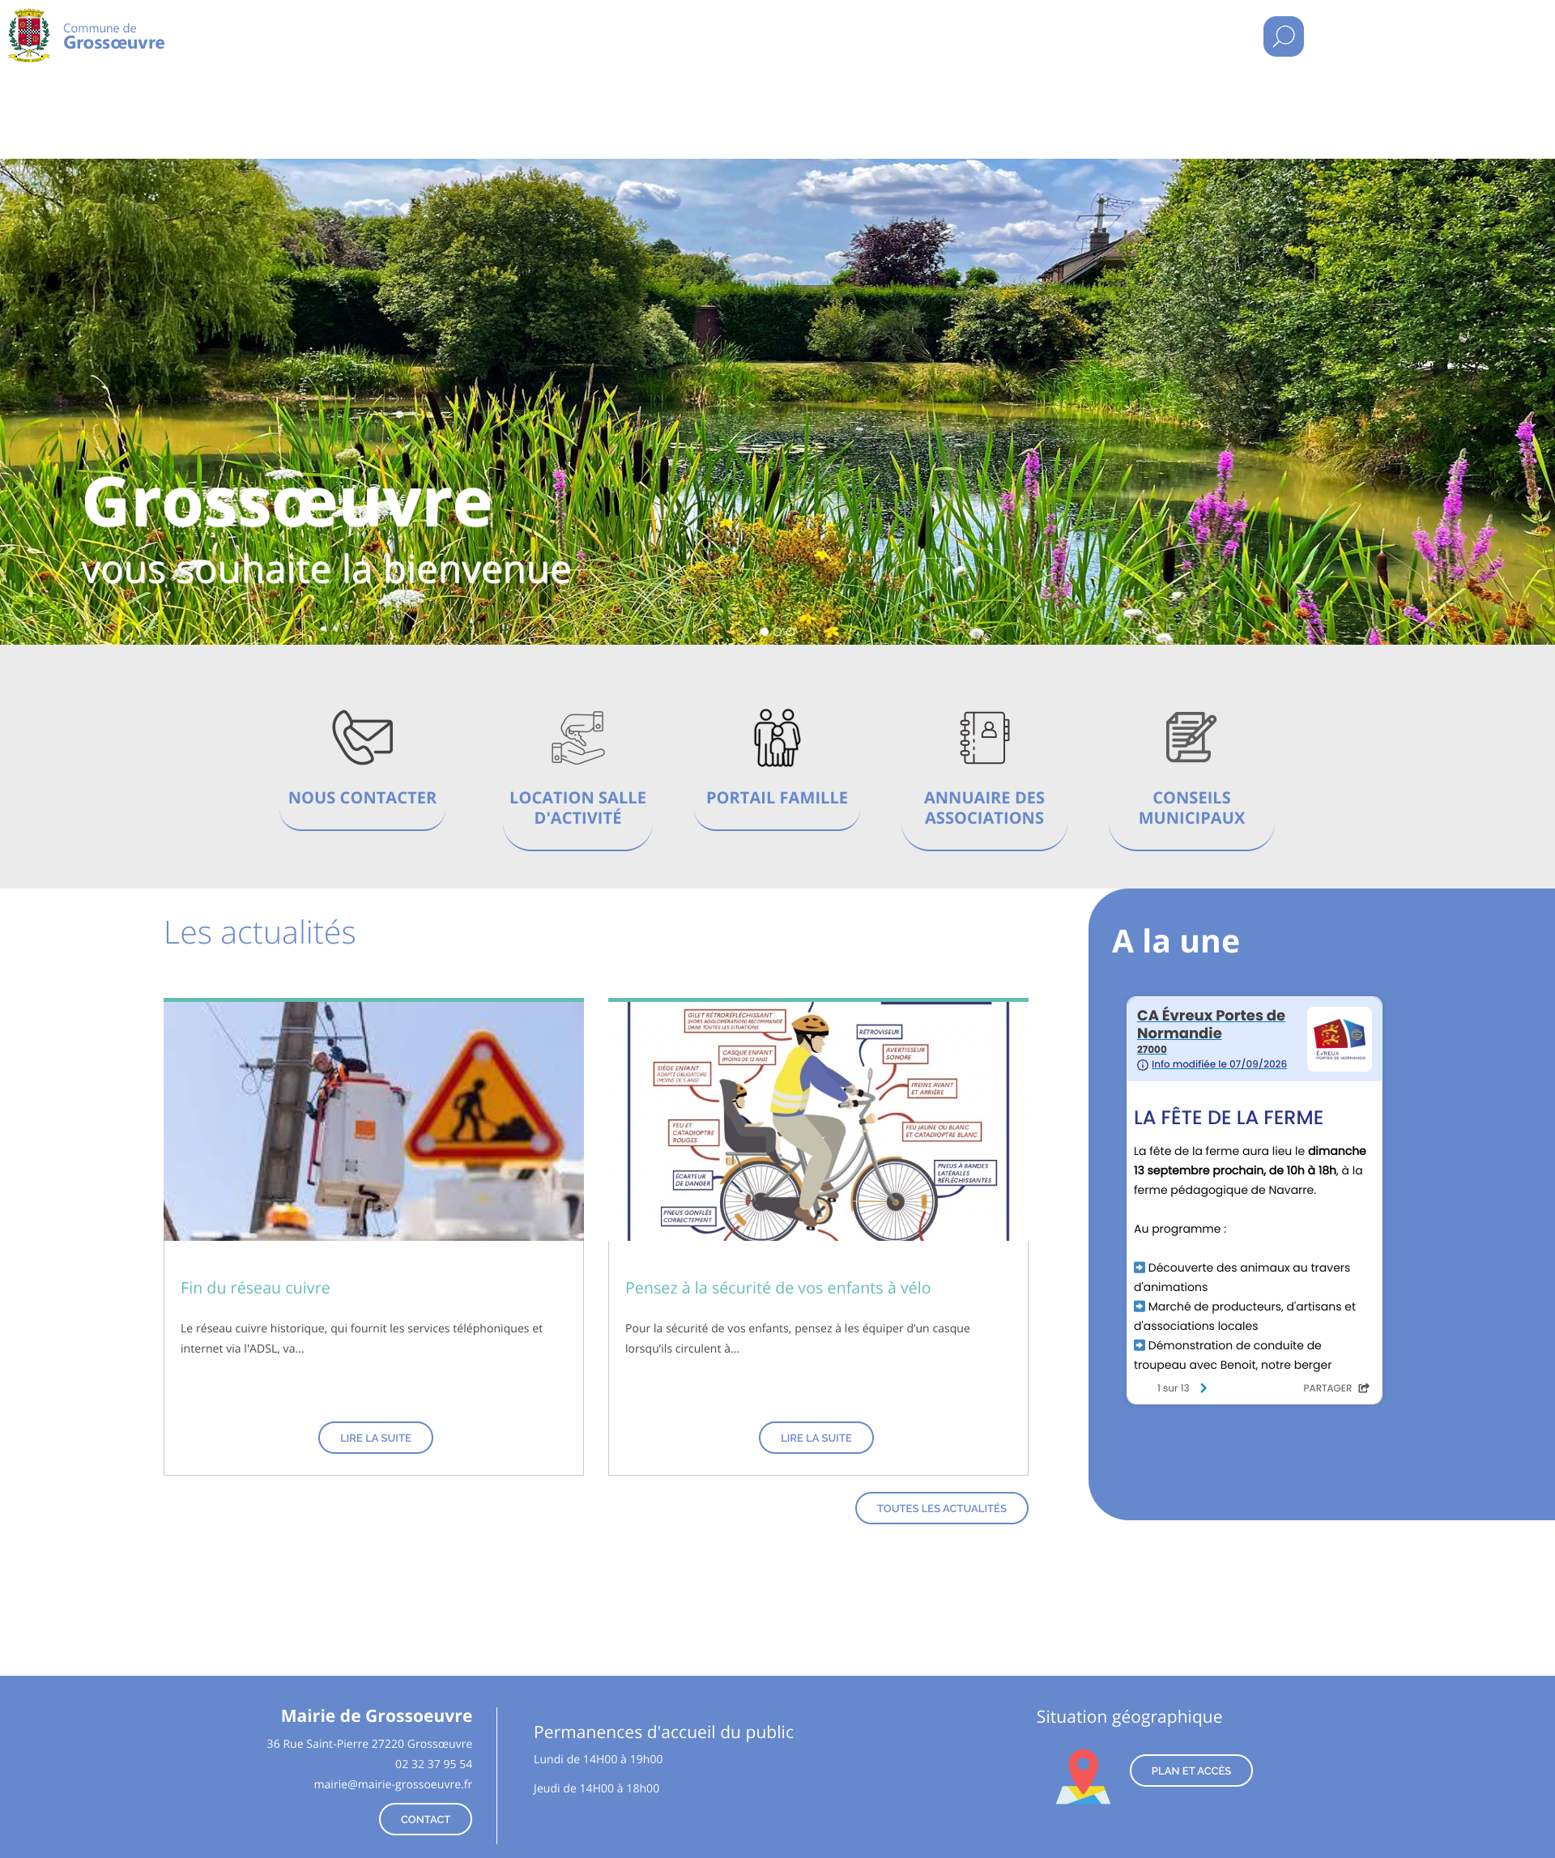Click the Grossœuvre coat of arms logo
The image size is (1555, 1858).
tap(29, 36)
